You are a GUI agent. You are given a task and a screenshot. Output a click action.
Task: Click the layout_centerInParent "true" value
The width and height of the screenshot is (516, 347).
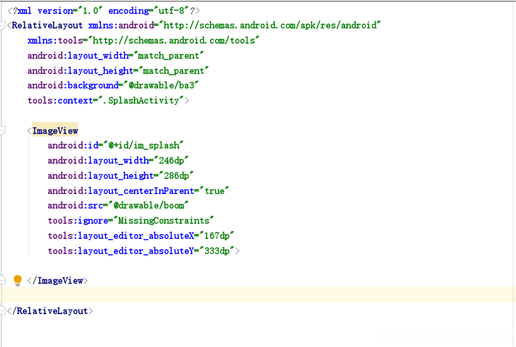214,191
